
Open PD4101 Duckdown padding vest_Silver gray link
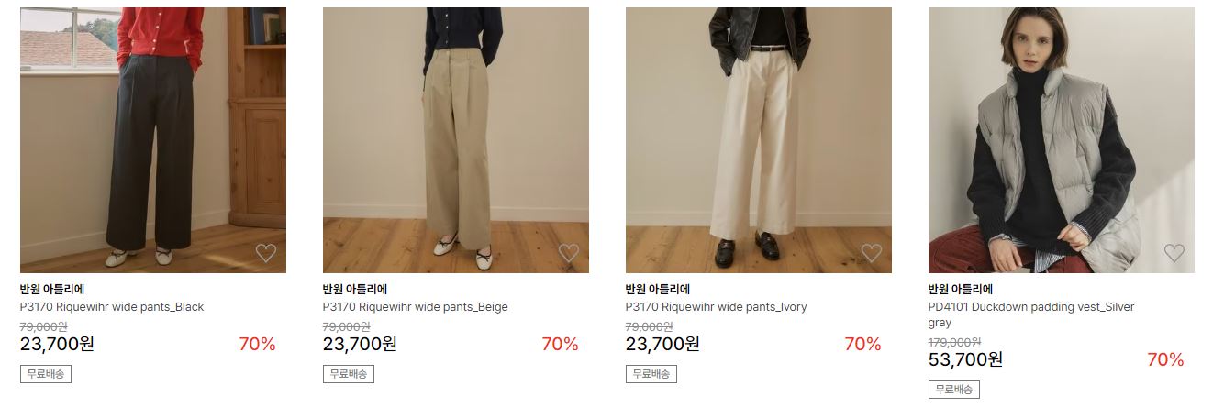1031,314
